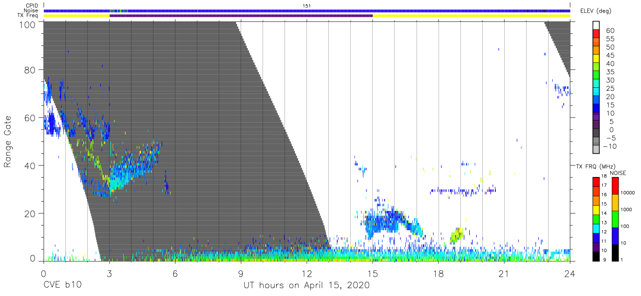Click the '35' label on the ELEV scale
The height and width of the screenshot is (296, 641).
(610, 72)
